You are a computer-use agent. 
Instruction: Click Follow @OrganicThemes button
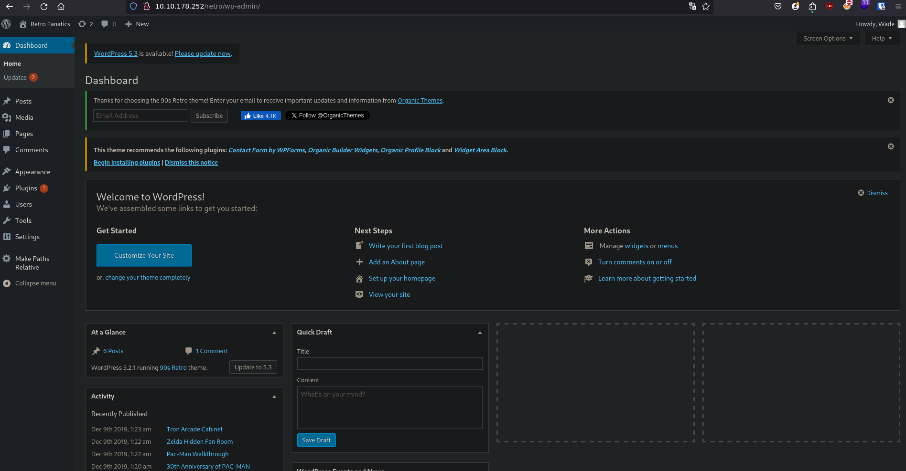[327, 115]
